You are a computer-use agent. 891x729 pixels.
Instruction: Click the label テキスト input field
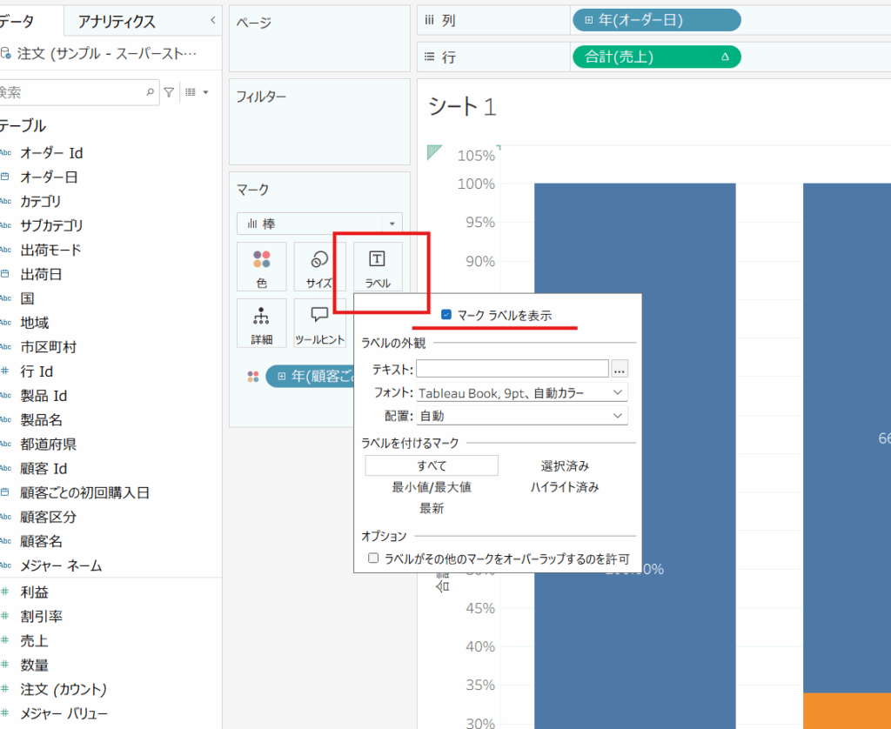pyautogui.click(x=512, y=369)
